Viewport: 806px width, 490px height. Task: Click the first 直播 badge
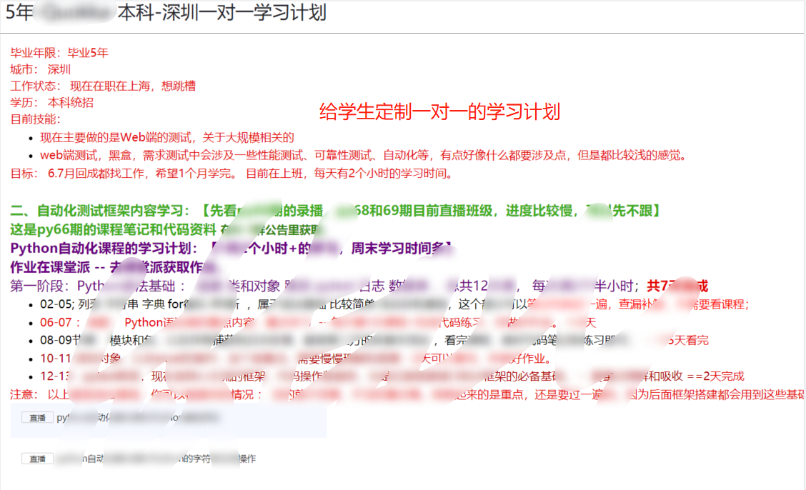coord(36,418)
